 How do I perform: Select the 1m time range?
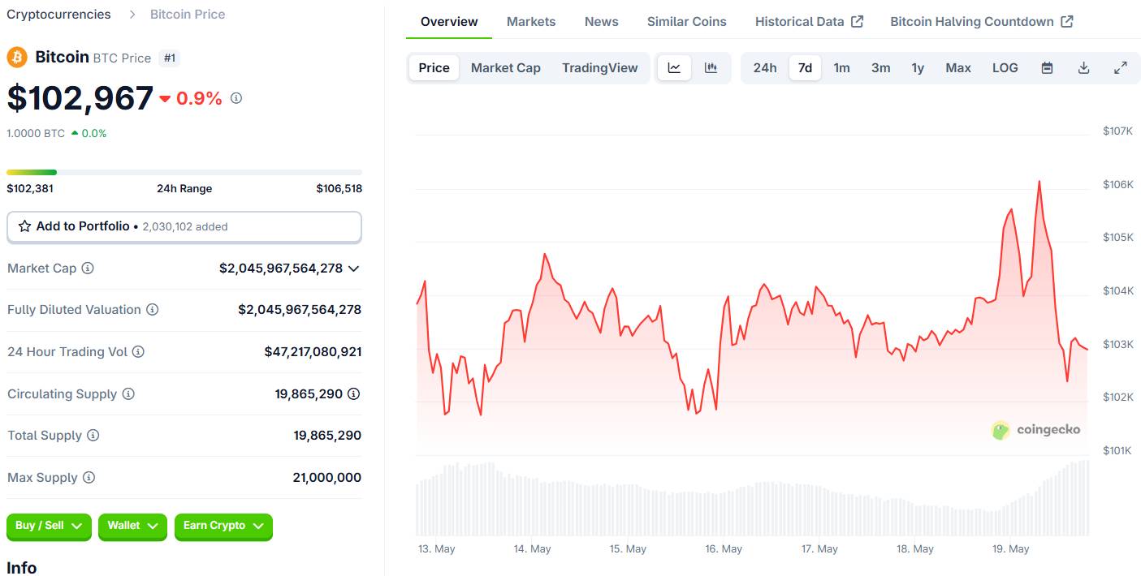pos(842,68)
